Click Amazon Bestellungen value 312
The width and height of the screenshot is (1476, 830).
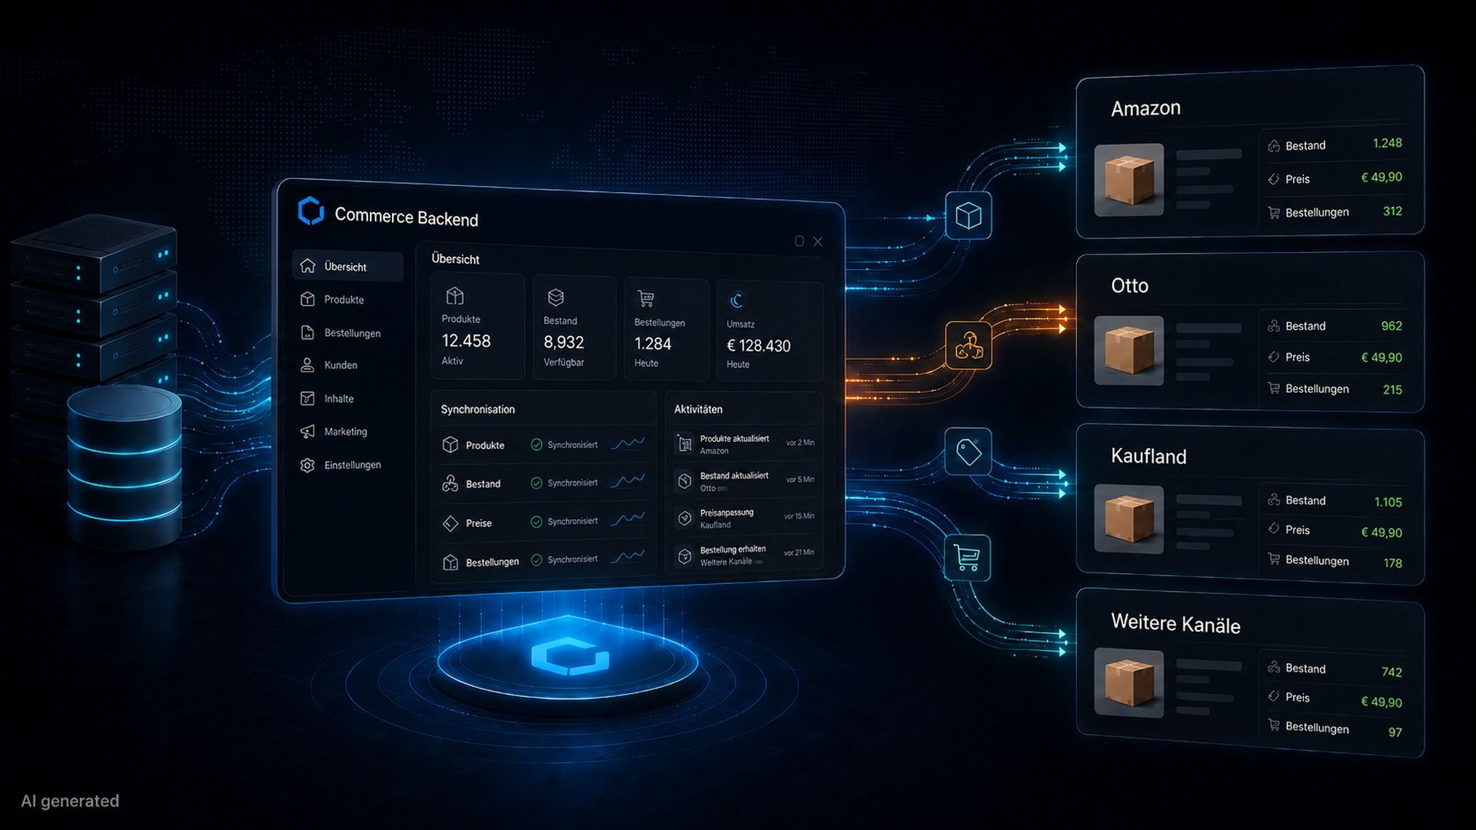pos(1392,211)
